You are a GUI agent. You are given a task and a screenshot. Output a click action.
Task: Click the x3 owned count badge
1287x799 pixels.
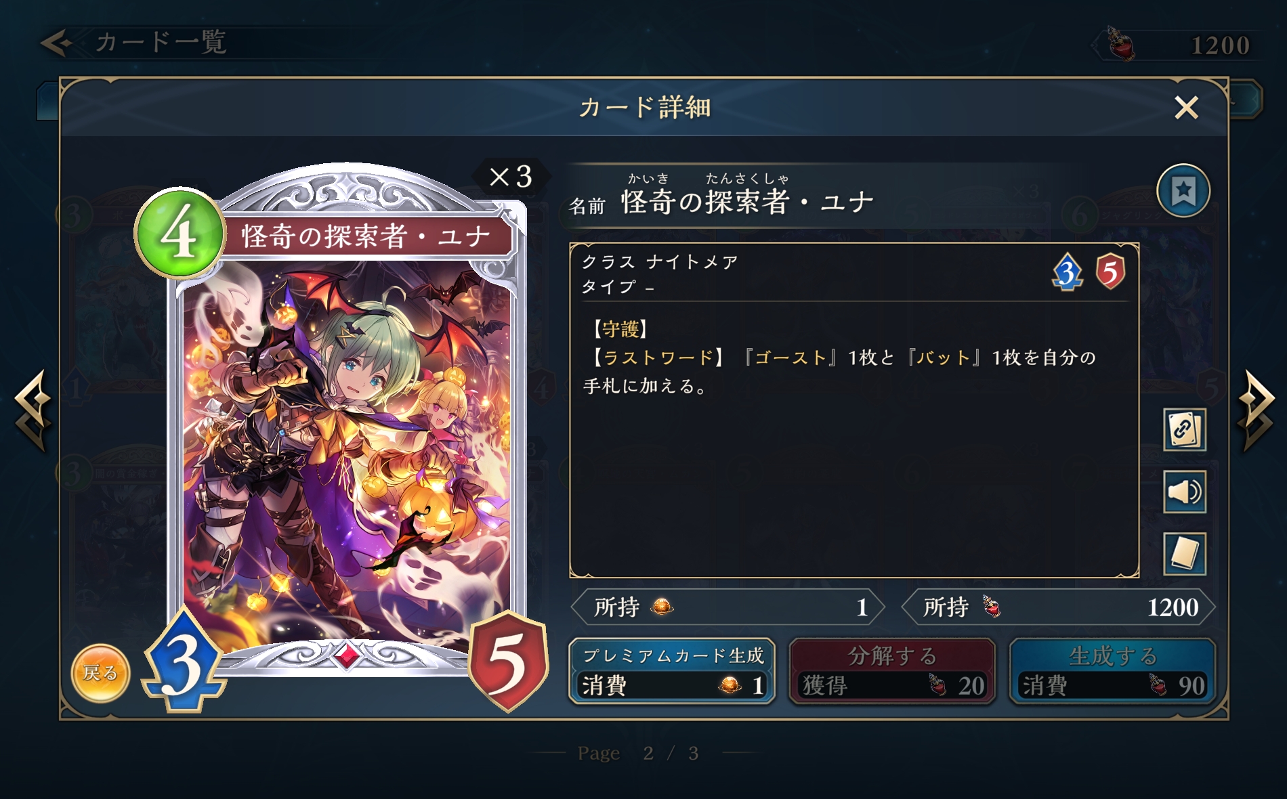tap(511, 177)
